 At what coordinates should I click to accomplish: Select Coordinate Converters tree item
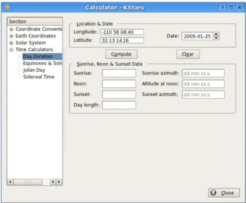pos(39,29)
